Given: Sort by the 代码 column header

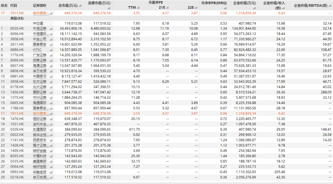Looking at the screenshot, I should pyautogui.click(x=14, y=6).
